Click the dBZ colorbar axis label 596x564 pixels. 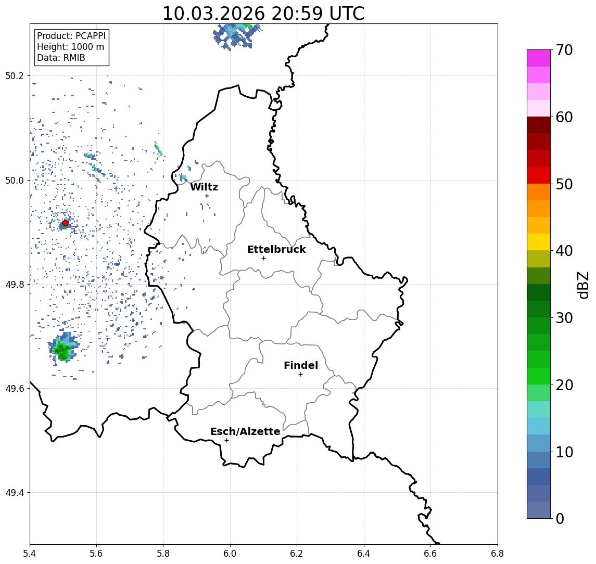point(584,285)
